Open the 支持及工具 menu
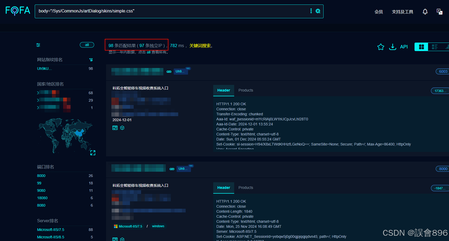The width and height of the screenshot is (449, 241). pos(403,12)
